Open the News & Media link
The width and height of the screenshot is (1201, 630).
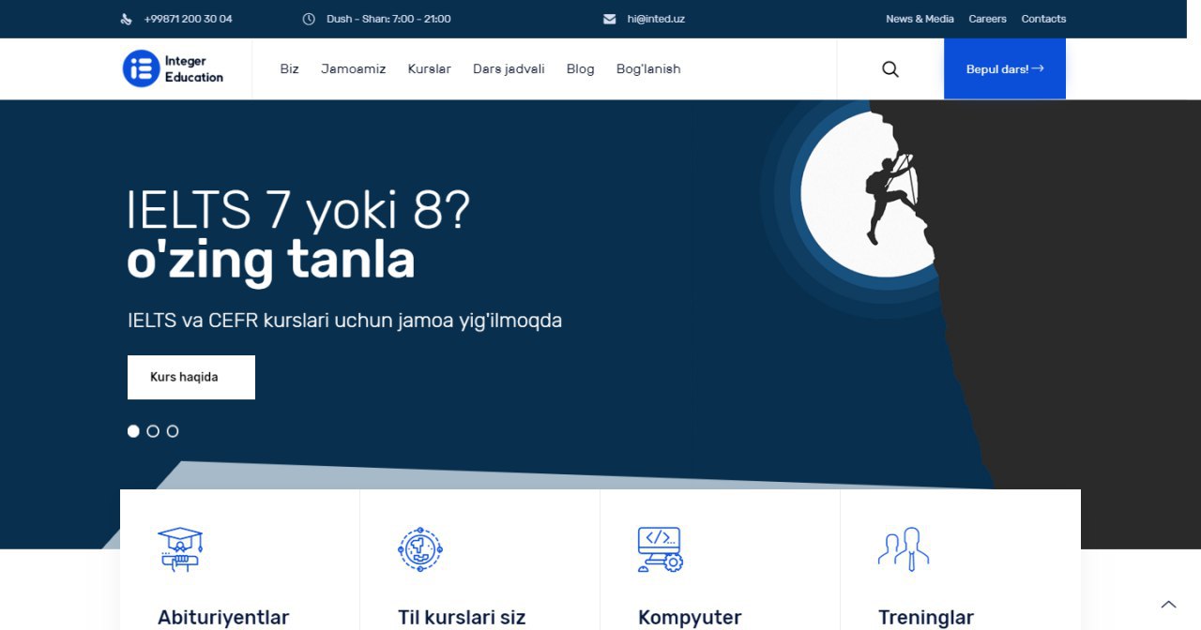(x=920, y=19)
